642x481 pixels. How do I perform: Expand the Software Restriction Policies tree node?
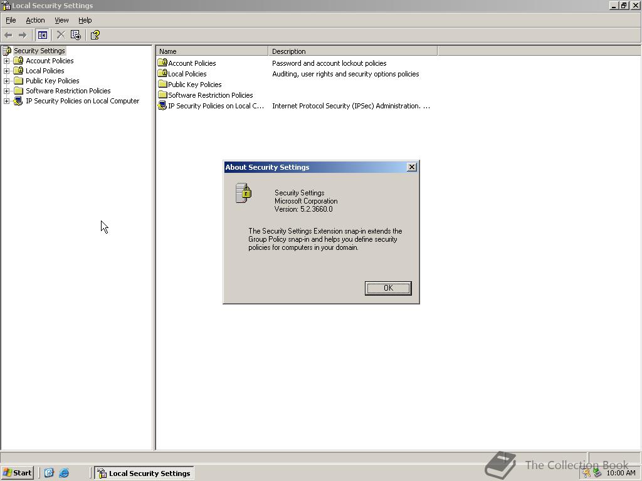(6, 91)
